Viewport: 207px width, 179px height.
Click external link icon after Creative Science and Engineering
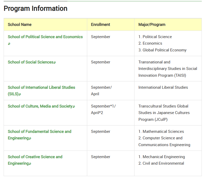[x=30, y=164]
